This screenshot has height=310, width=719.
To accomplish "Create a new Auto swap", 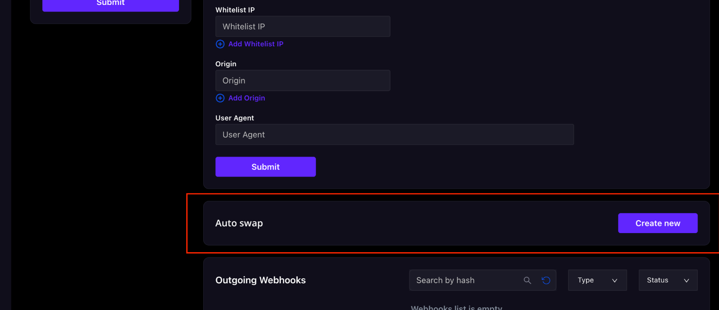I will 658,223.
